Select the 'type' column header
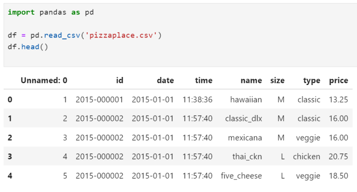 (x=311, y=81)
